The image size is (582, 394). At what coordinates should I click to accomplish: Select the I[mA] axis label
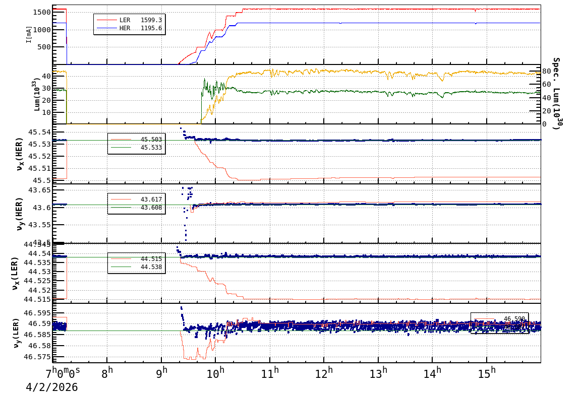pyautogui.click(x=29, y=34)
